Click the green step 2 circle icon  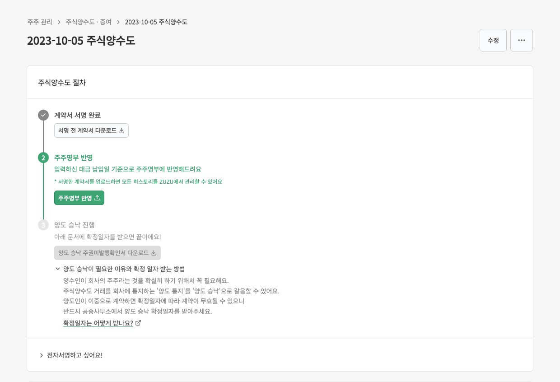click(43, 158)
